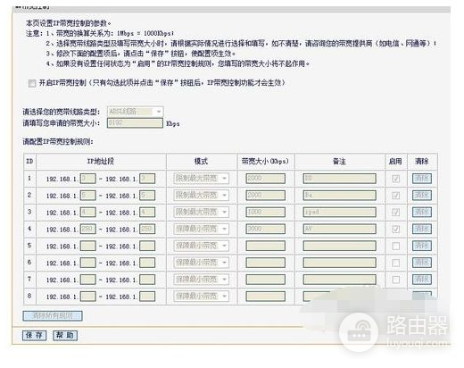Clear the rule 6 entry
The height and width of the screenshot is (368, 464).
click(422, 263)
